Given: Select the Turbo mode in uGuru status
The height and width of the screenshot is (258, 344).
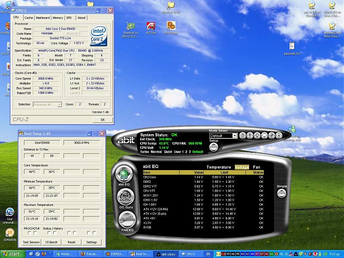Looking at the screenshot, I should tap(144, 152).
